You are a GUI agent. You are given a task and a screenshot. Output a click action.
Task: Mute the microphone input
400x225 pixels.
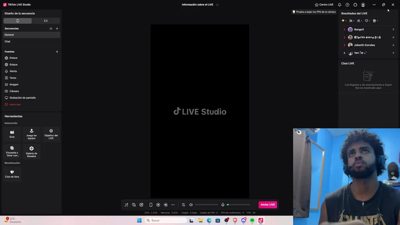pos(223,205)
